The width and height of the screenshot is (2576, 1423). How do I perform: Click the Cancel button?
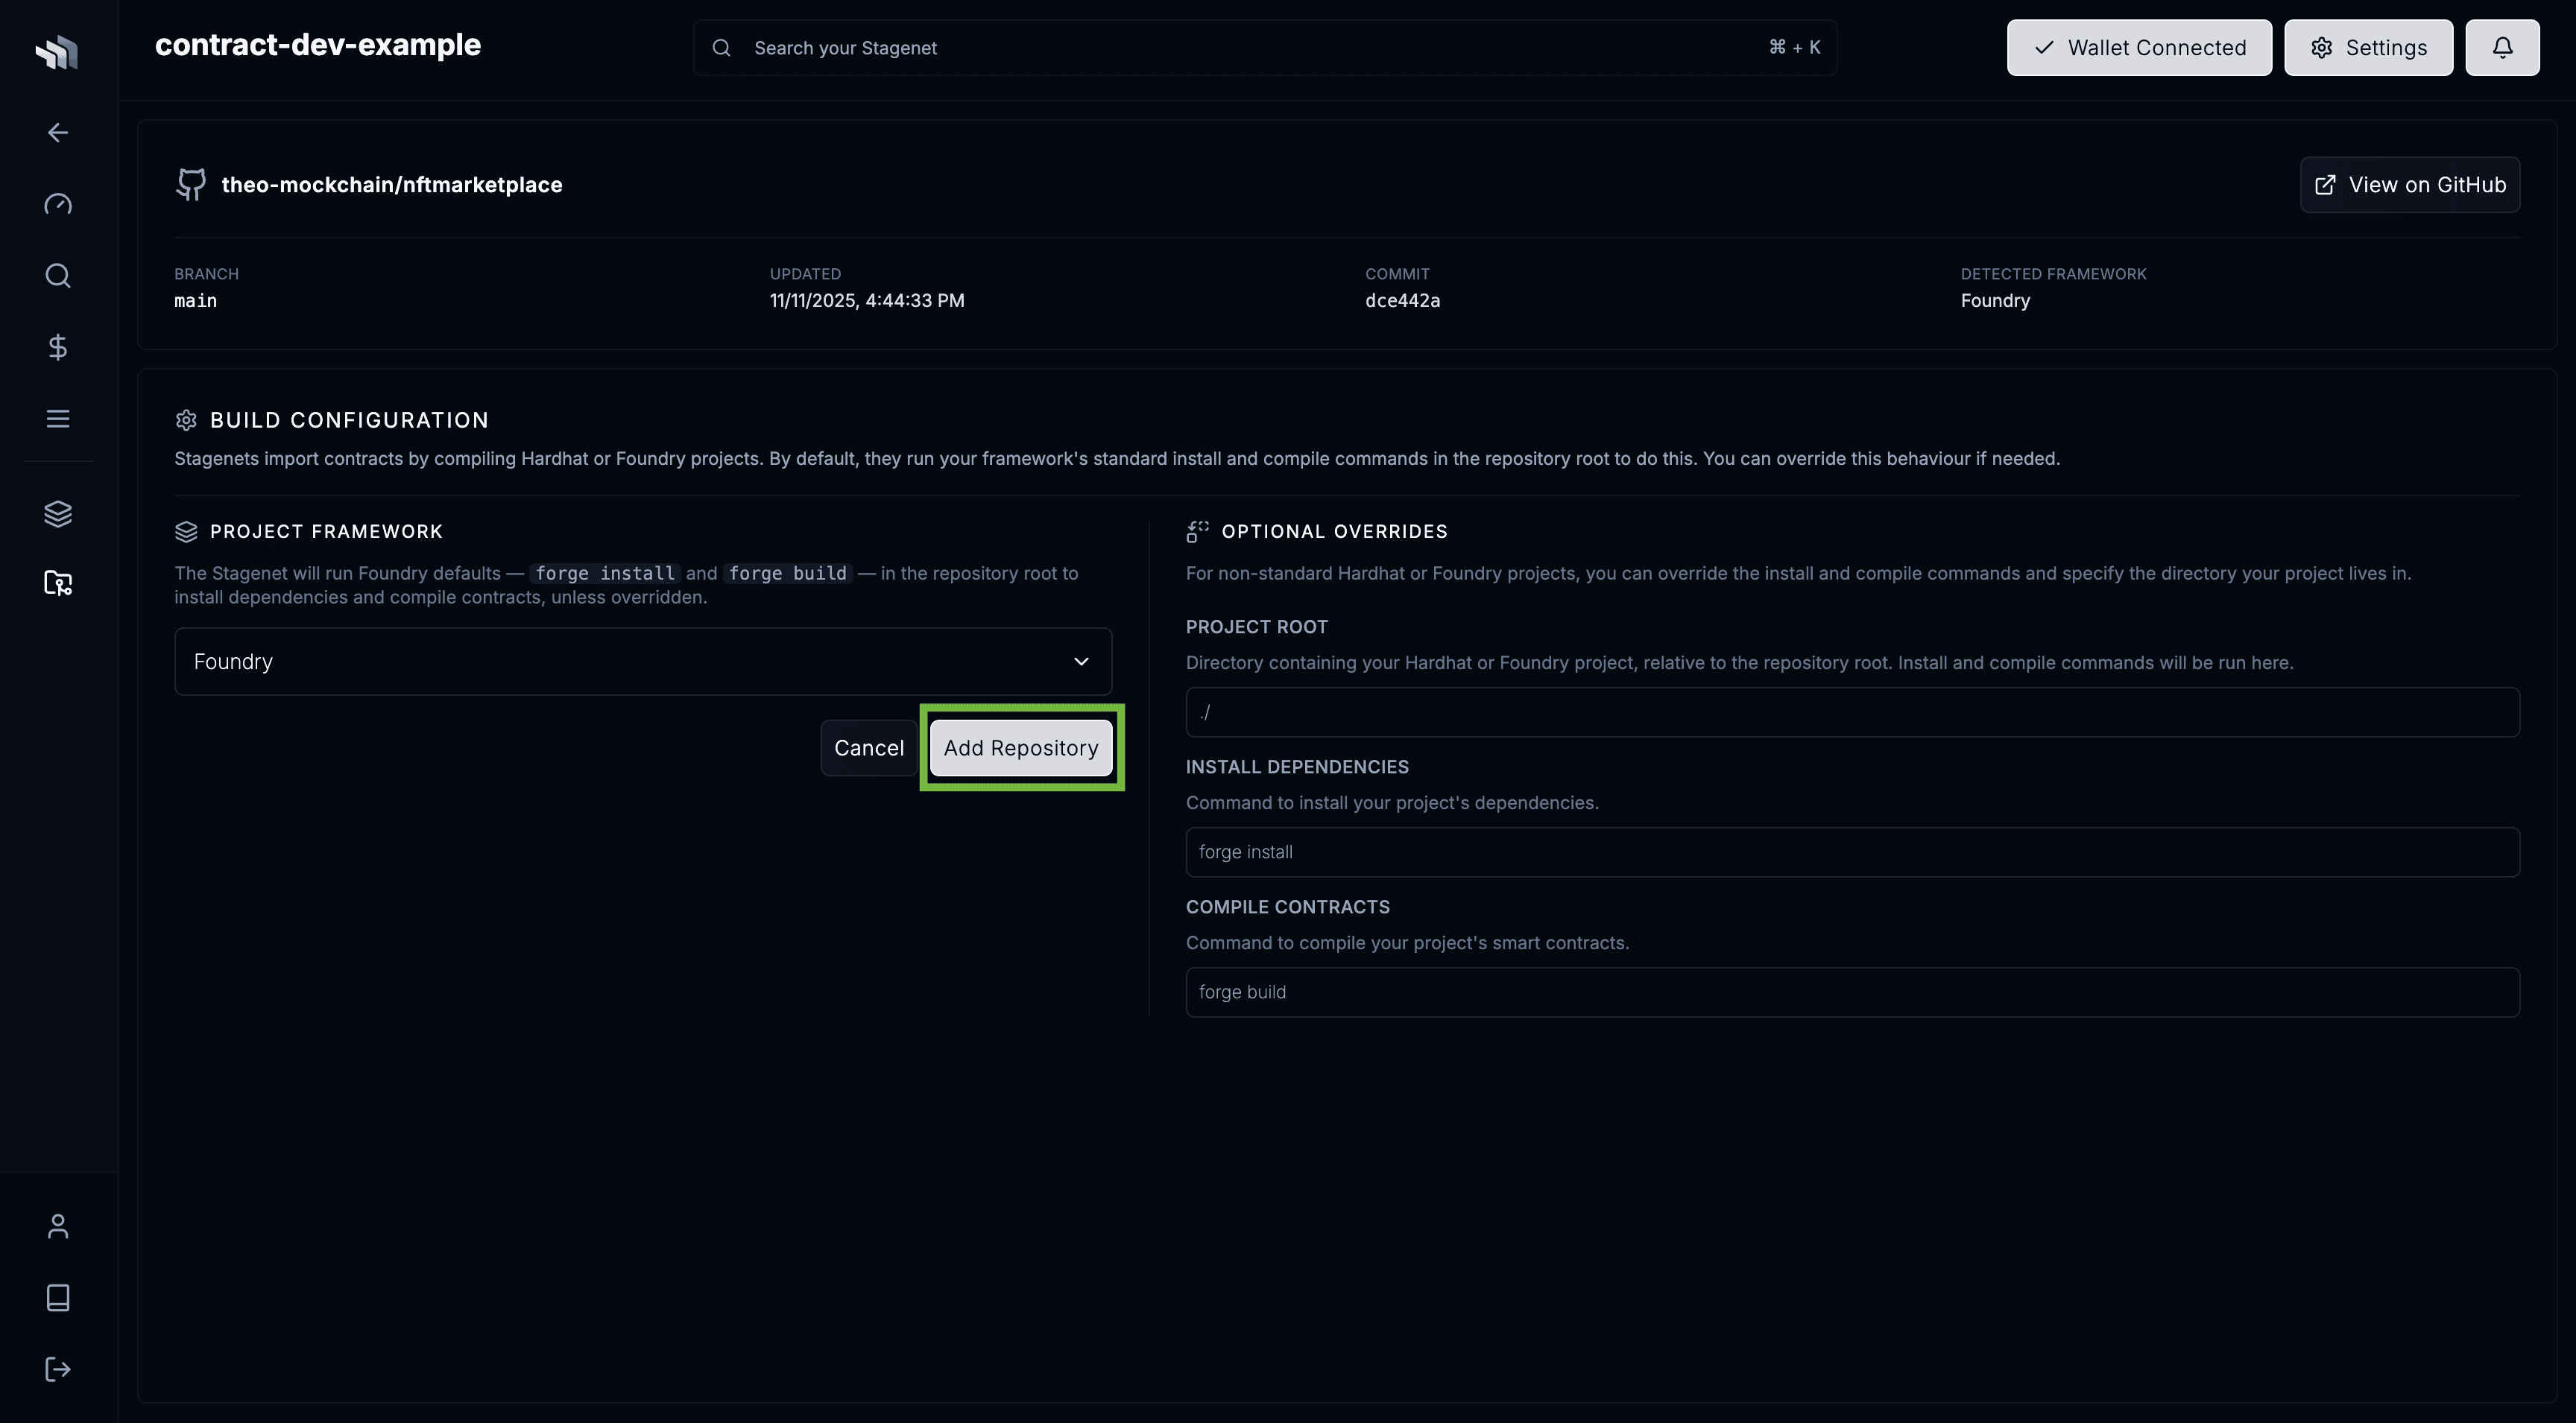[868, 747]
